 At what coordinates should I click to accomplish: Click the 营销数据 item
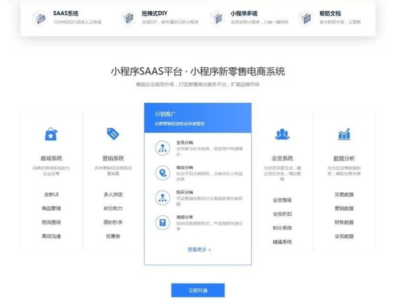[344, 208]
